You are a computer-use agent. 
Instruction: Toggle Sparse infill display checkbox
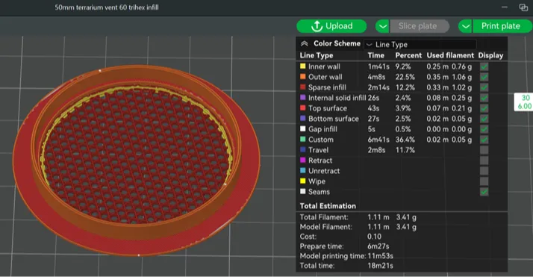tap(484, 87)
